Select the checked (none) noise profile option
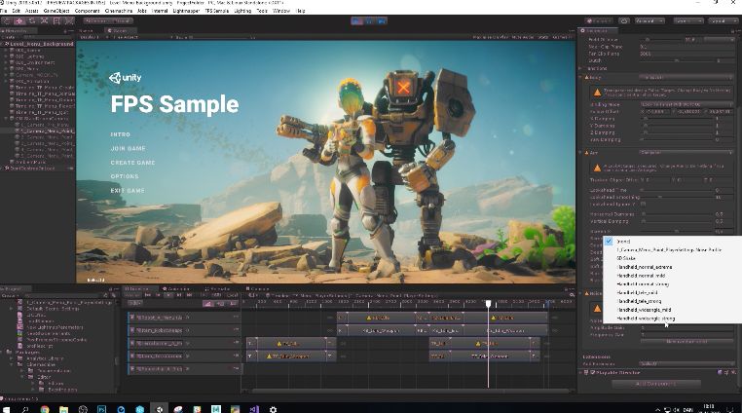The height and width of the screenshot is (413, 742). pyautogui.click(x=623, y=242)
